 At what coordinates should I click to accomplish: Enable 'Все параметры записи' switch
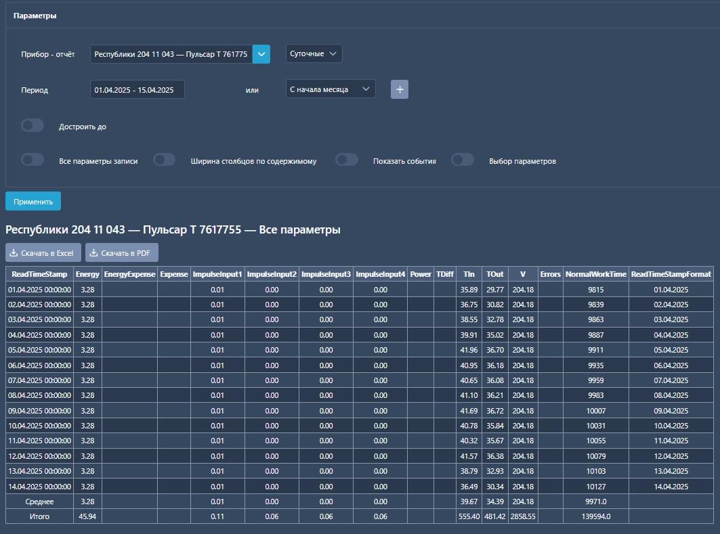click(x=33, y=160)
